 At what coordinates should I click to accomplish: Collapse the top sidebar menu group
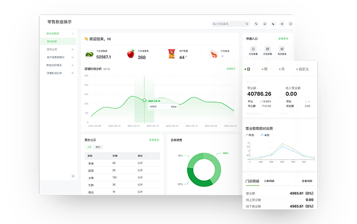[x=73, y=33]
